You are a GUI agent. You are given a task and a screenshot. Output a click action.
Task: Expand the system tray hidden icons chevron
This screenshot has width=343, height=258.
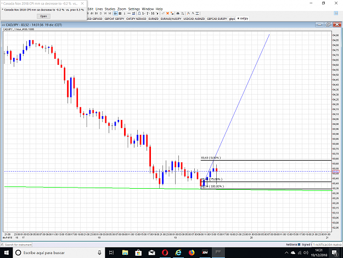[x=286, y=252]
